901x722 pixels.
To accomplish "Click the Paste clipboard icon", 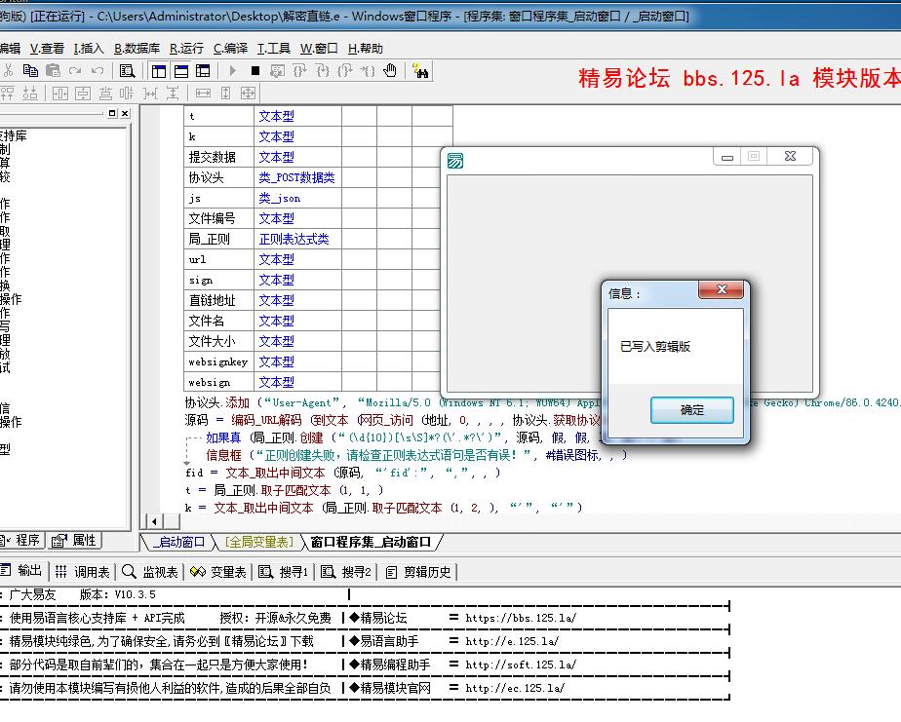I will click(x=53, y=71).
